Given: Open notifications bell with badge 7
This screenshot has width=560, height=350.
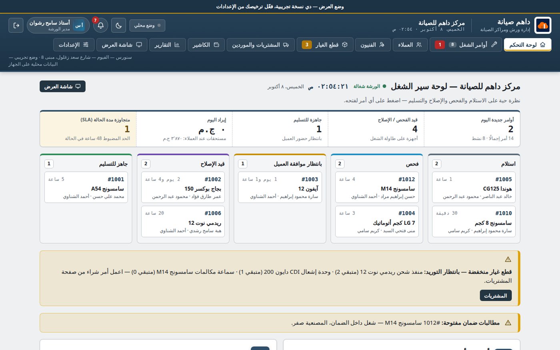Looking at the screenshot, I should (100, 25).
